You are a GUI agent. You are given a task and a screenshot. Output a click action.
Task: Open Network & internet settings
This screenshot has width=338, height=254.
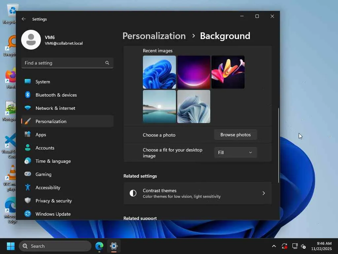click(x=55, y=108)
